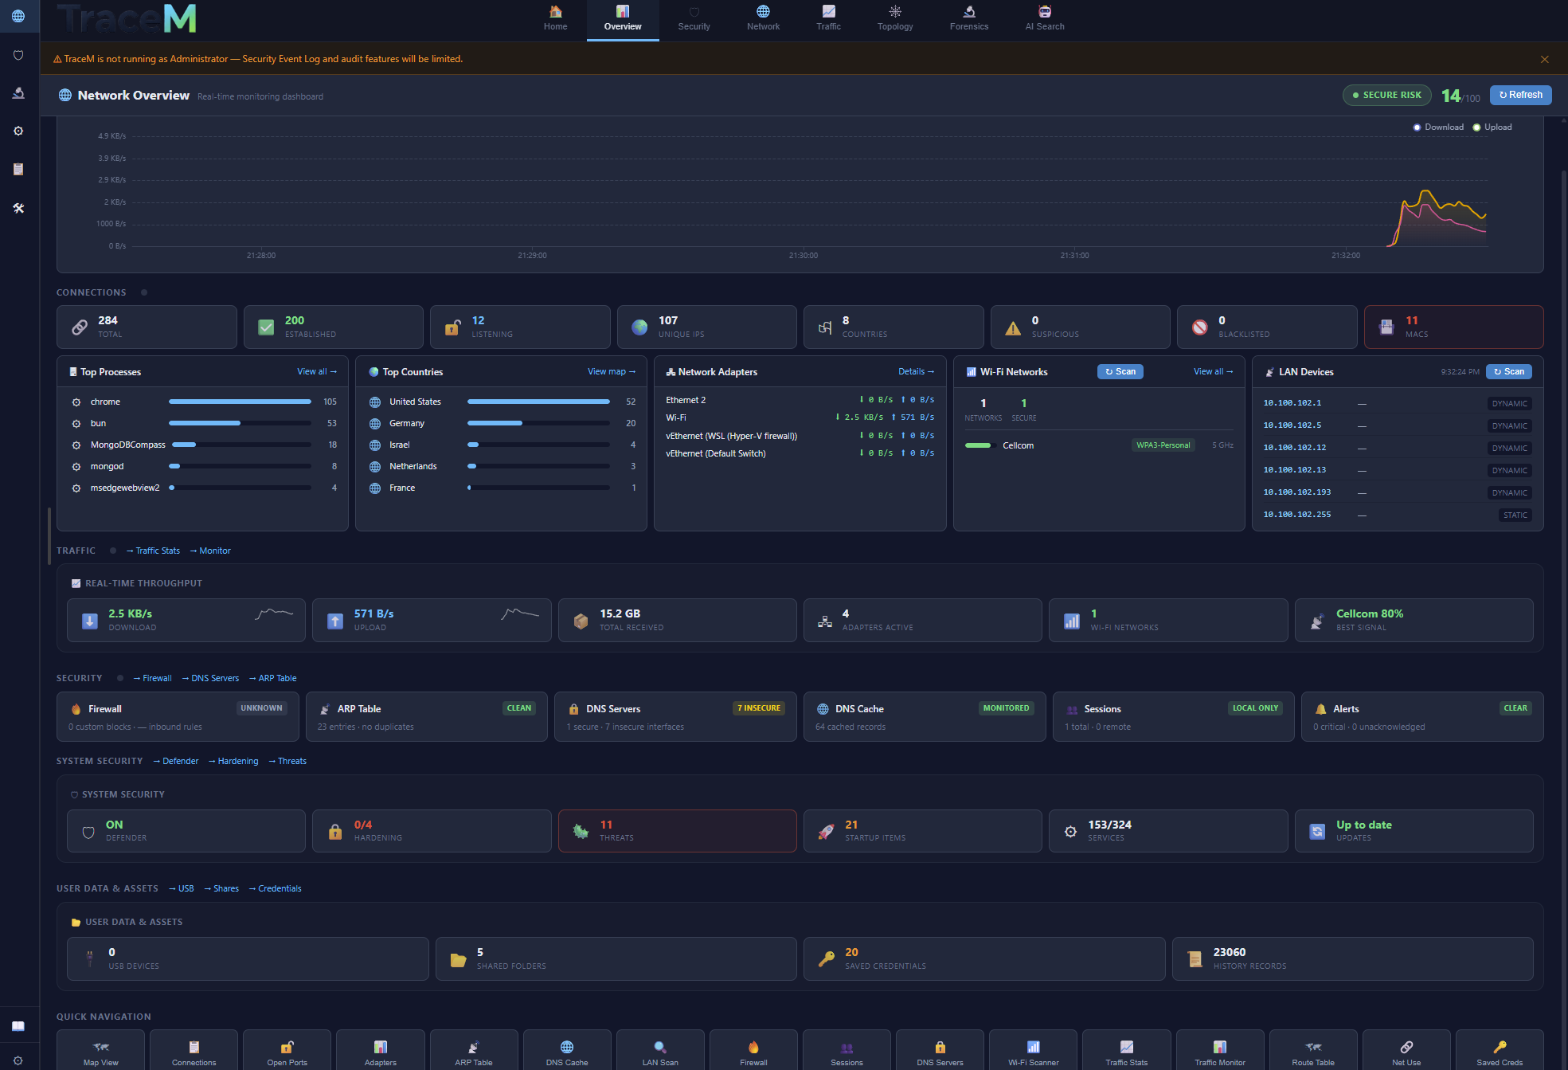The height and width of the screenshot is (1070, 1568).
Task: Open the DNS Servers card marked 7 INSECURE
Action: pos(675,717)
